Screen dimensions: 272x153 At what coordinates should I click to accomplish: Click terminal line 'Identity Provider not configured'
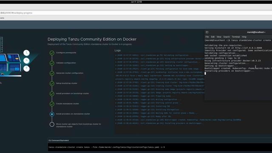(x=238, y=51)
